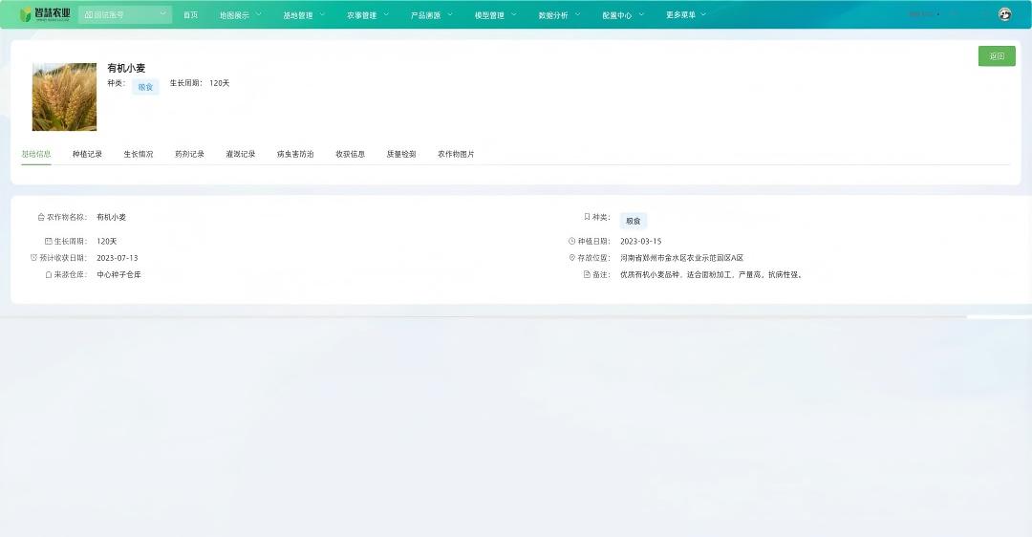Click the document icon beside 备注

tap(587, 274)
